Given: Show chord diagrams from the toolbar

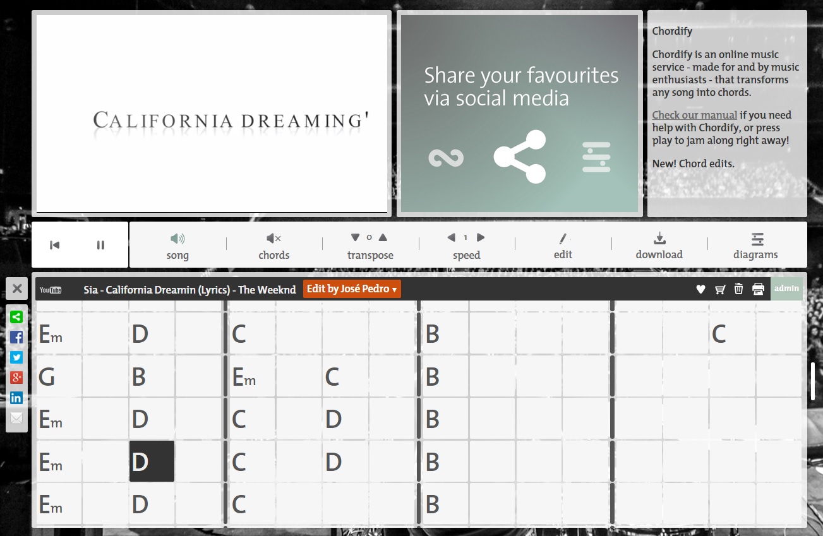Looking at the screenshot, I should pos(757,239).
